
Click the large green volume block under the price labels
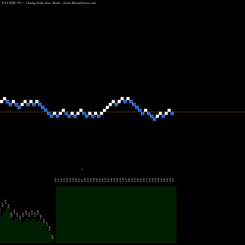pyautogui.click(x=116, y=215)
